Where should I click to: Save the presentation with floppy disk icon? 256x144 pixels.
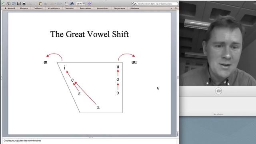(19, 4)
